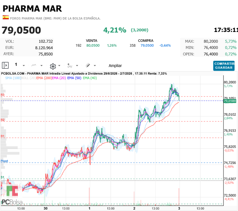This screenshot has height=211, width=238.
Task: Click the current price tag 79,0500 on axis
Action: (x=230, y=101)
